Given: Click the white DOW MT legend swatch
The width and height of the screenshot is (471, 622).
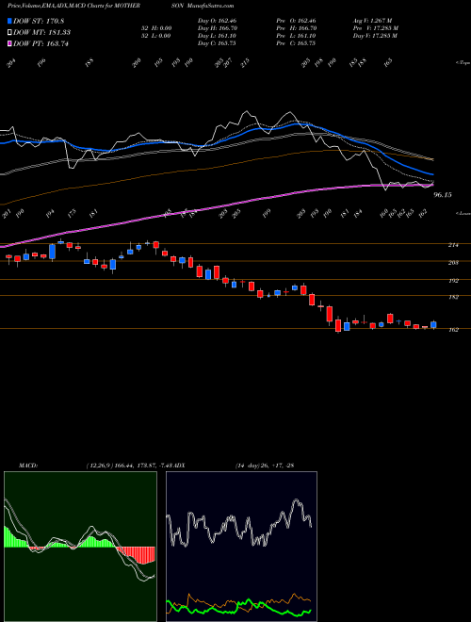Looking at the screenshot, I should [x=9, y=33].
